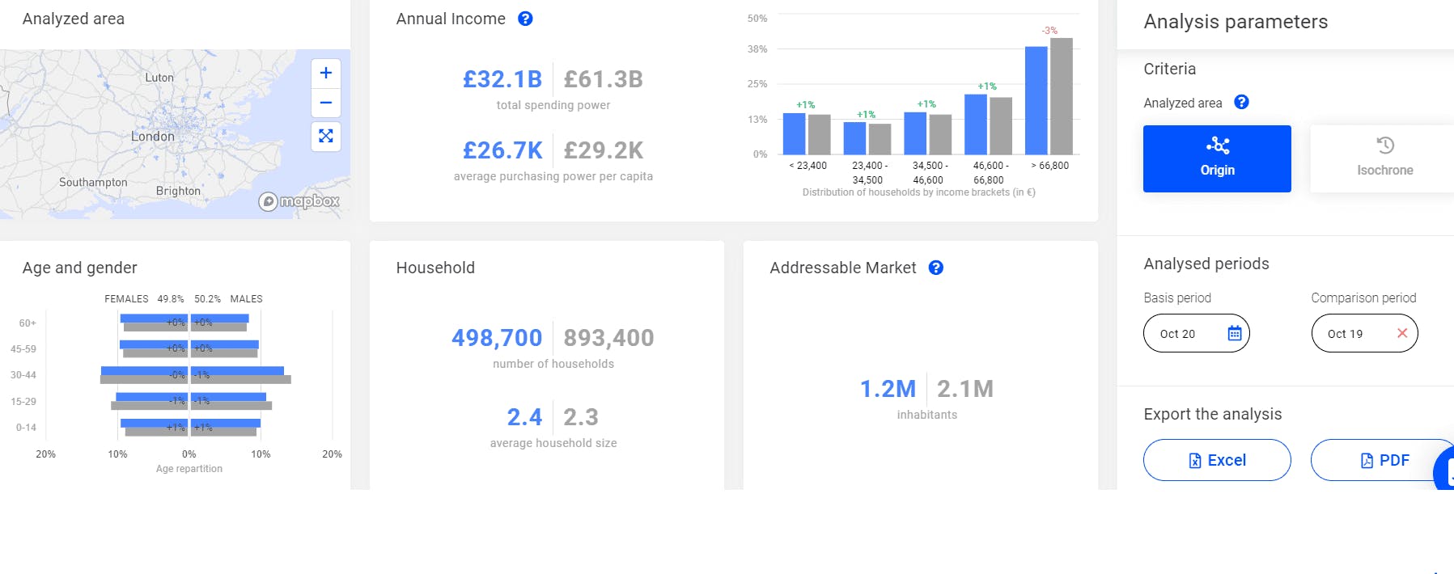Click the 0-14 age group label
Viewport: 1454px width, 574px height.
[x=26, y=428]
